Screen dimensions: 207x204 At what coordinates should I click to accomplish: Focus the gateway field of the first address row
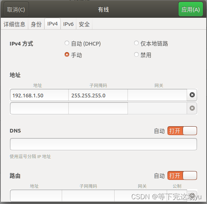157,95
